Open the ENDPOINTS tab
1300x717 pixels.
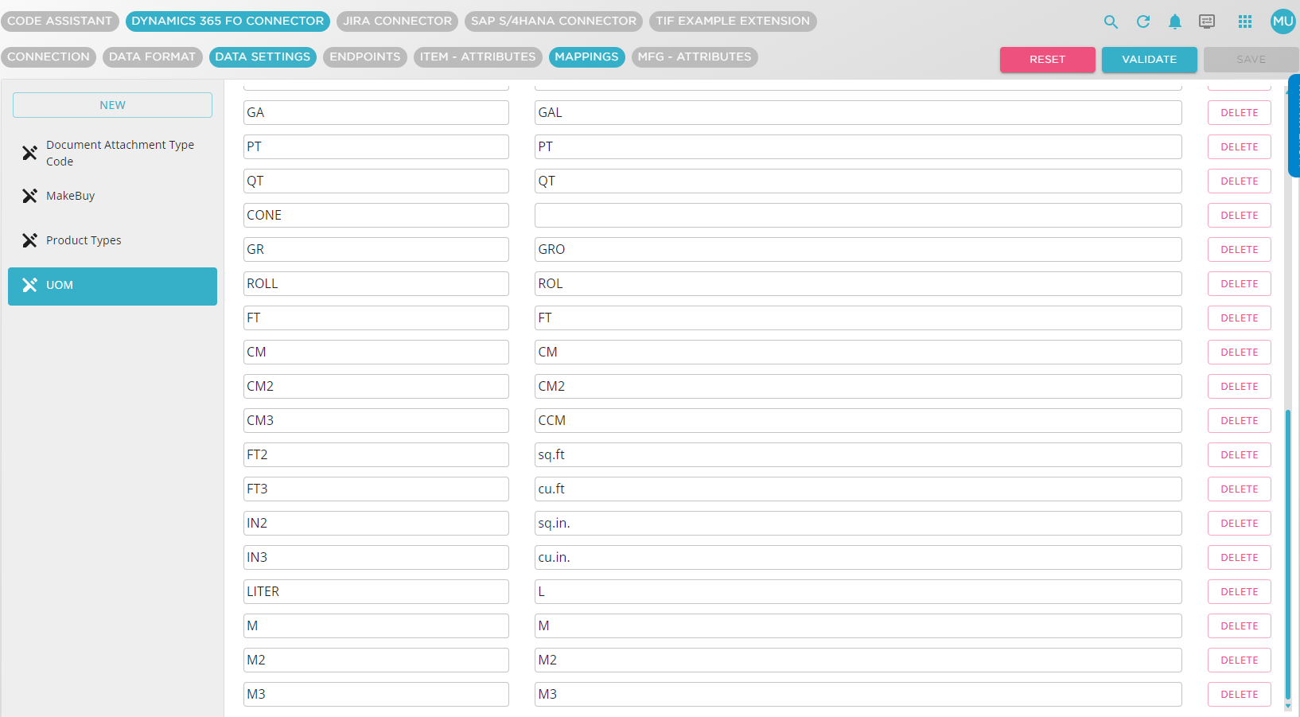coord(364,57)
